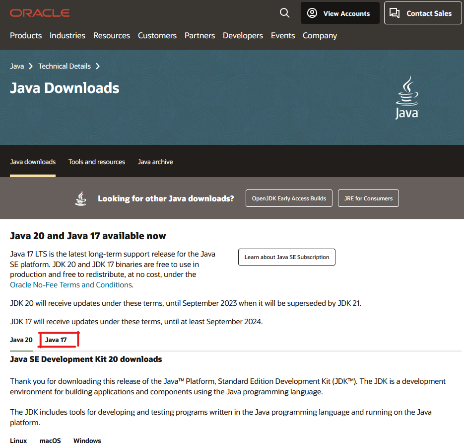Expand the Resources navigation menu

112,36
